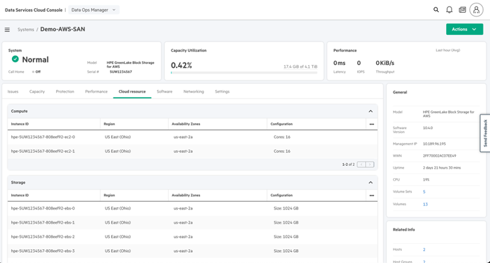Click the 0 ms latency value
Image resolution: width=490 pixels, height=263 pixels.
tap(339, 63)
